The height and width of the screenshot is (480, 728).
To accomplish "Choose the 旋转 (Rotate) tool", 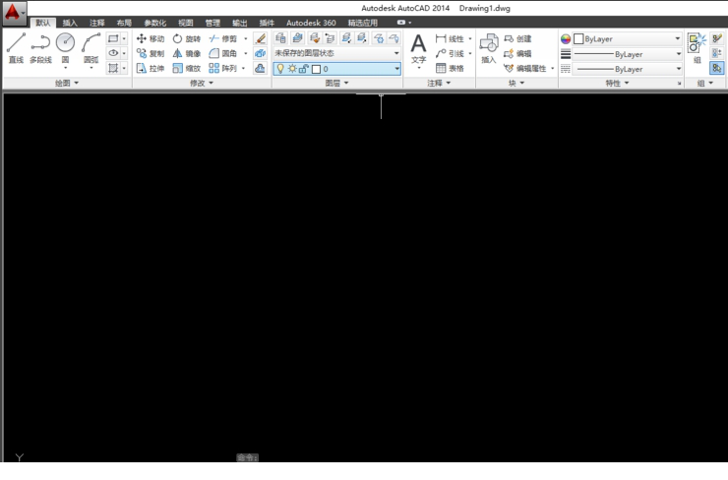I will coord(187,38).
